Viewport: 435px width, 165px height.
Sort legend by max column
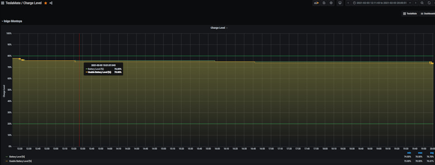420,153
